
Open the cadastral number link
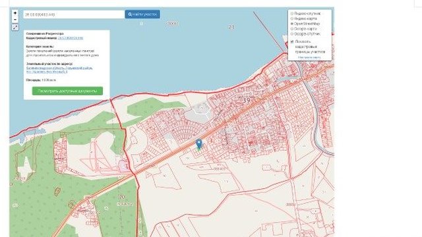coord(71,38)
